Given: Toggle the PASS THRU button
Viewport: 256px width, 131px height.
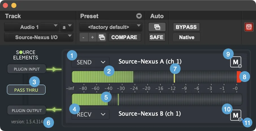Looking at the screenshot, I should (26, 90).
